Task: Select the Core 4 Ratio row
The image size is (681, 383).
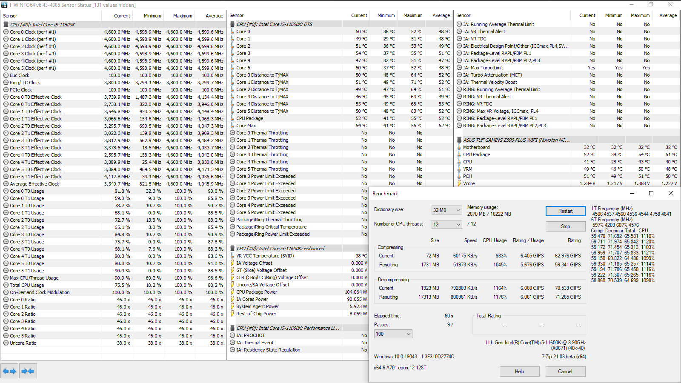Action: pyautogui.click(x=114, y=329)
